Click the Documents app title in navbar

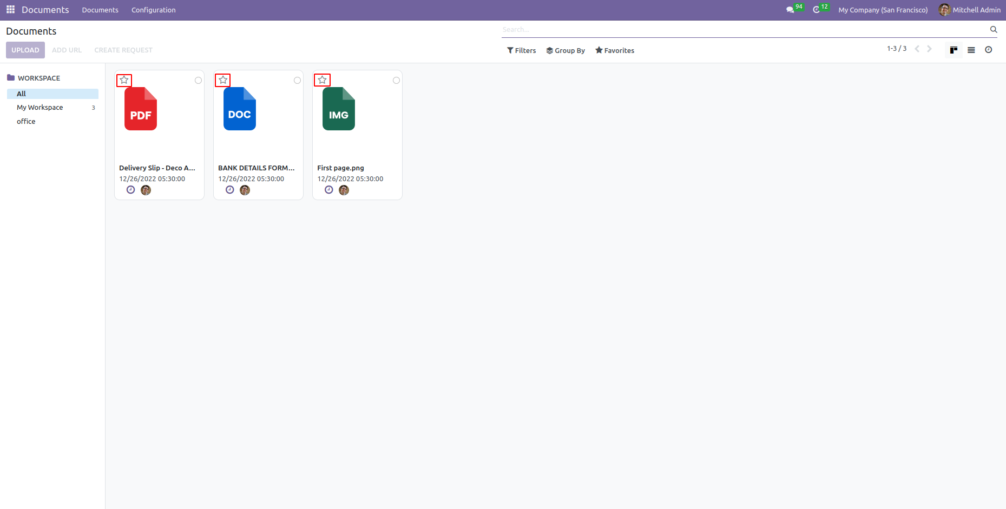[45, 10]
